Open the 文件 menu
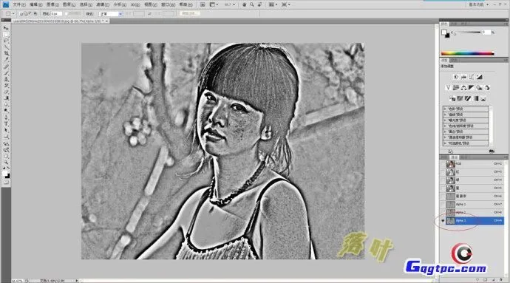Viewport: 510px width, 283px height. (19, 4)
